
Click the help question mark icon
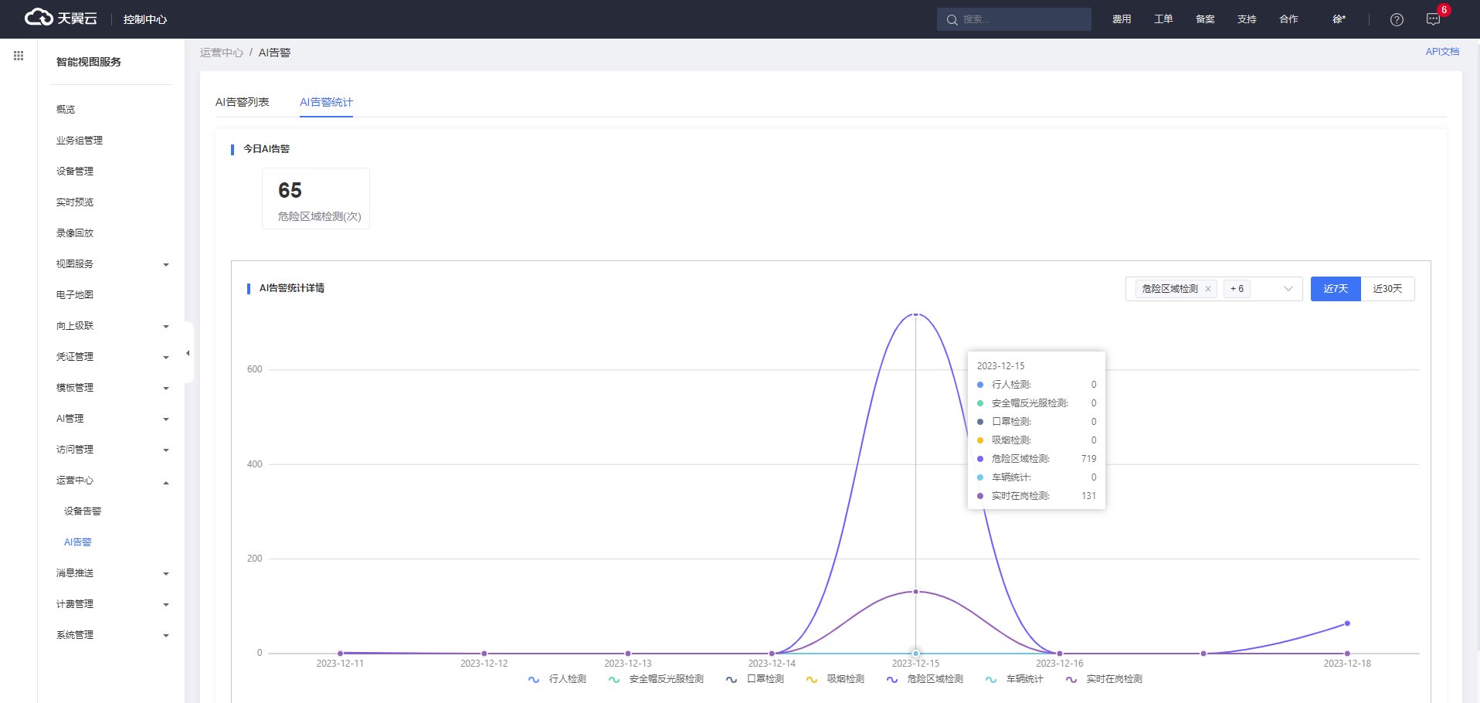click(x=1397, y=19)
